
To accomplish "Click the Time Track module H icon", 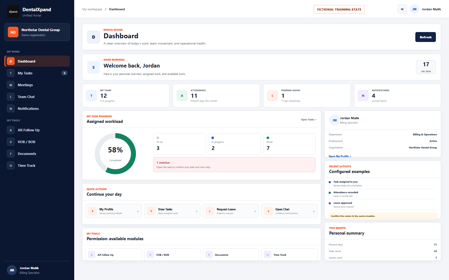I will coord(268,255).
